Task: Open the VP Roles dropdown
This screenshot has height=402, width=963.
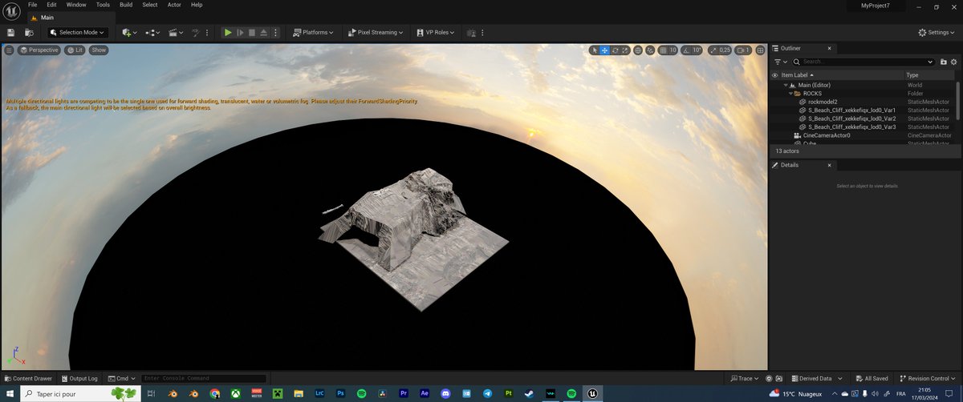Action: point(436,33)
